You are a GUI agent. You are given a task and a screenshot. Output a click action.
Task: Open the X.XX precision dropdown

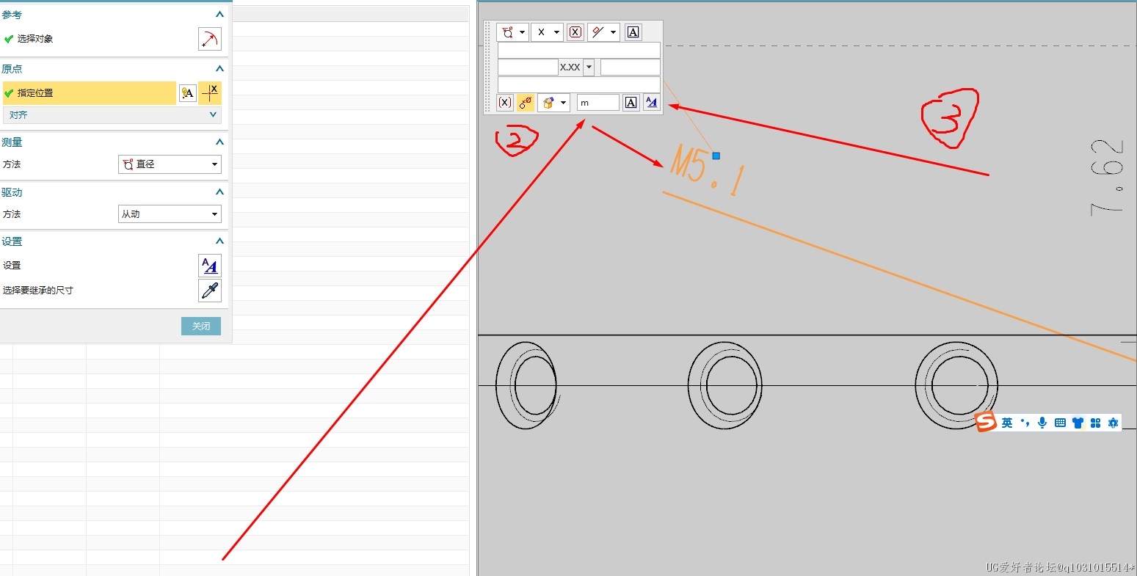click(589, 68)
